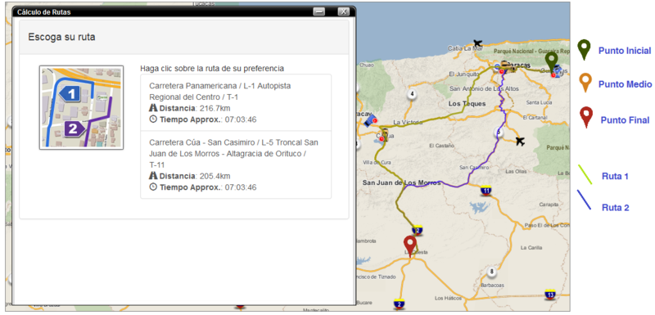The height and width of the screenshot is (315, 655).
Task: Click the Escoga su ruta heading
Action: pyautogui.click(x=62, y=37)
